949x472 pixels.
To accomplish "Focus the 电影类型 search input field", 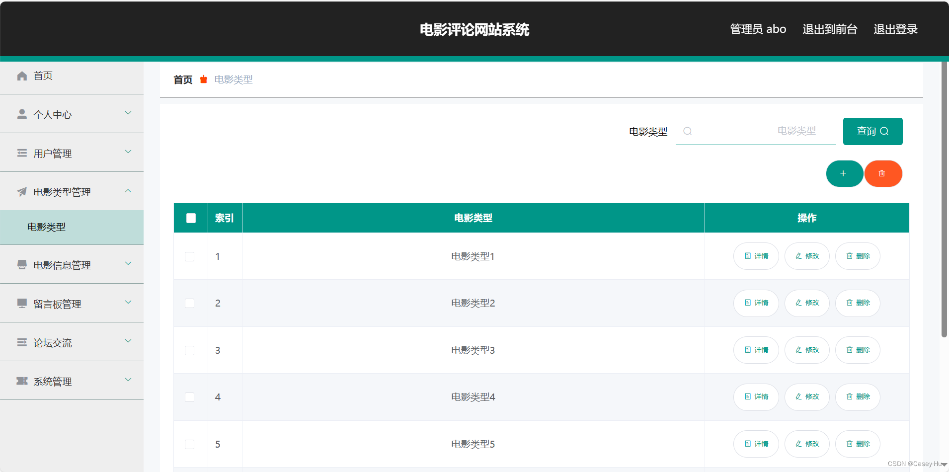I will pyautogui.click(x=756, y=131).
